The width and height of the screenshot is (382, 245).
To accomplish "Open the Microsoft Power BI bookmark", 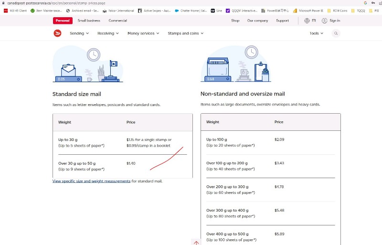I will (x=308, y=11).
